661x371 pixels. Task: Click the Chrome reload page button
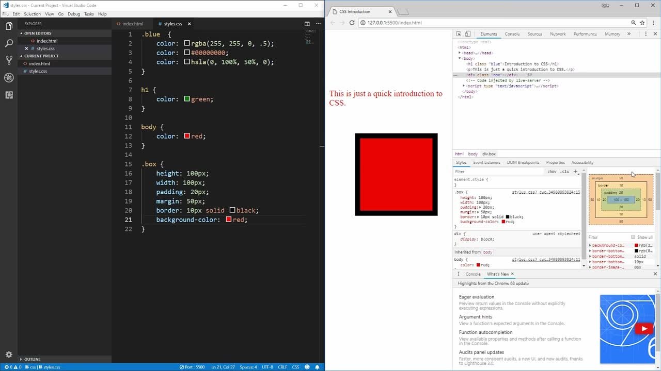352,23
